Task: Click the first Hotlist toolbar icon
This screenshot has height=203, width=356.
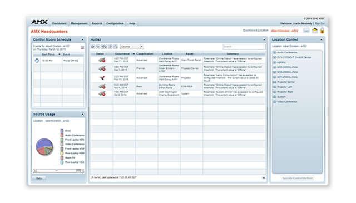Action: coord(93,47)
